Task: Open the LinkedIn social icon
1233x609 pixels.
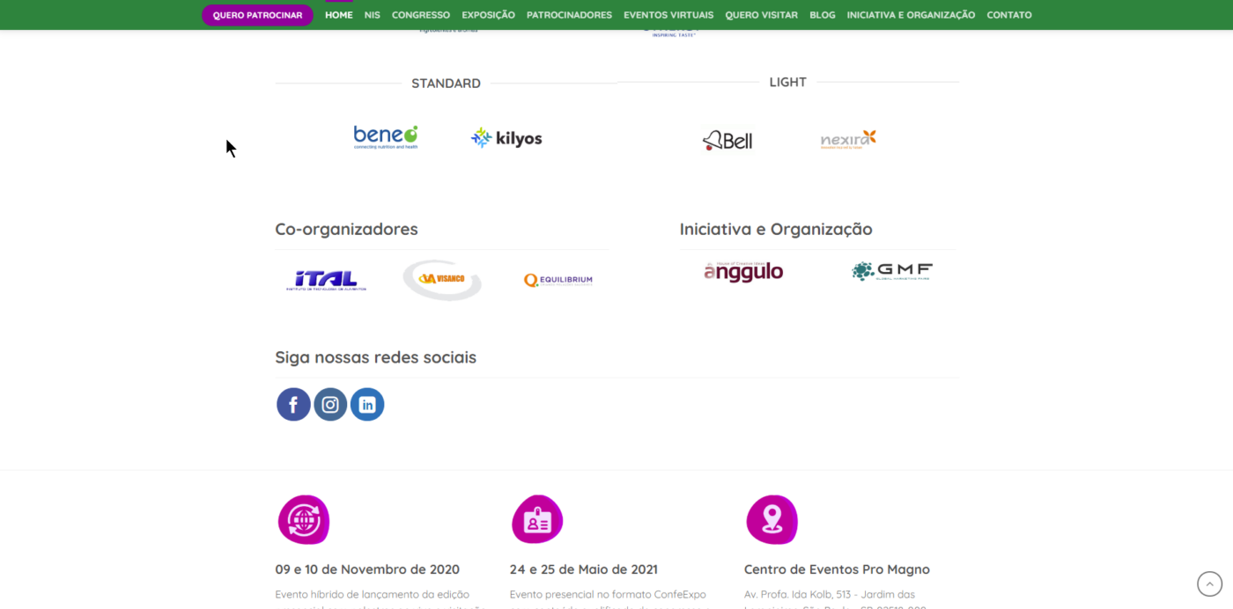Action: point(367,405)
